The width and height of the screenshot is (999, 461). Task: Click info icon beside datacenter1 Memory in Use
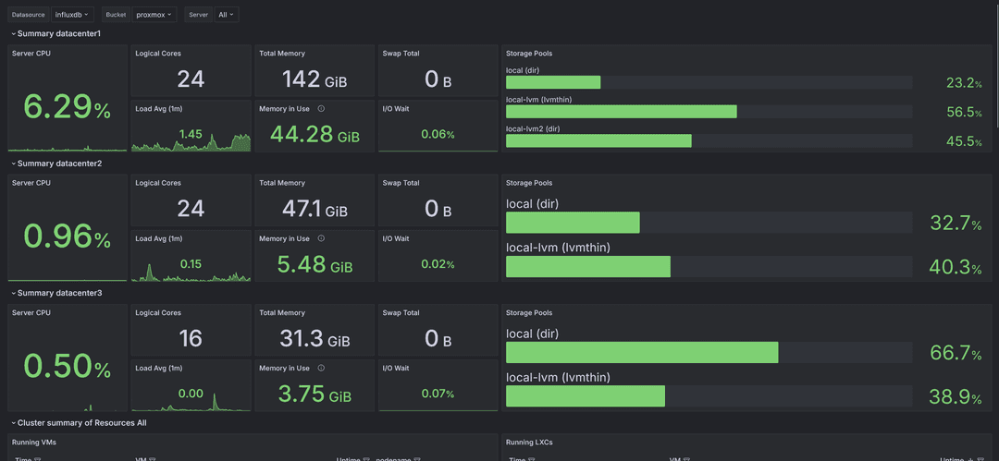[321, 109]
